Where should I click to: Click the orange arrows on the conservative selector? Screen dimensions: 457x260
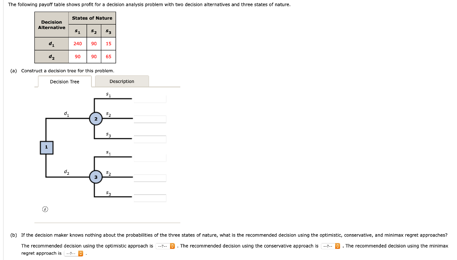point(337,246)
